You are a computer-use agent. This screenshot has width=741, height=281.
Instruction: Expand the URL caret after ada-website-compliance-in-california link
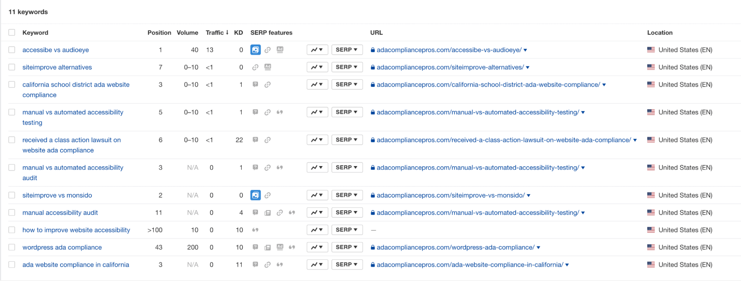point(567,265)
